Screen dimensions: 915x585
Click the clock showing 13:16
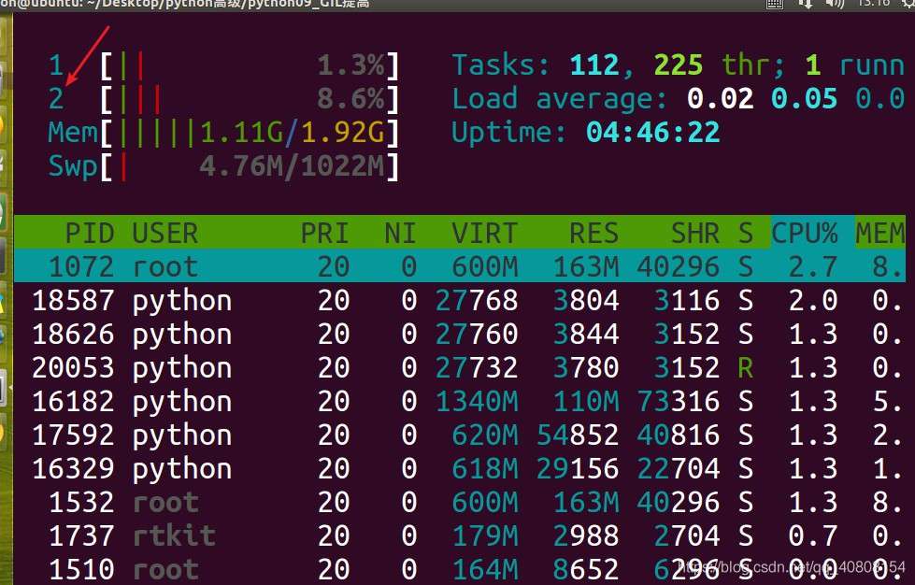[871, 4]
